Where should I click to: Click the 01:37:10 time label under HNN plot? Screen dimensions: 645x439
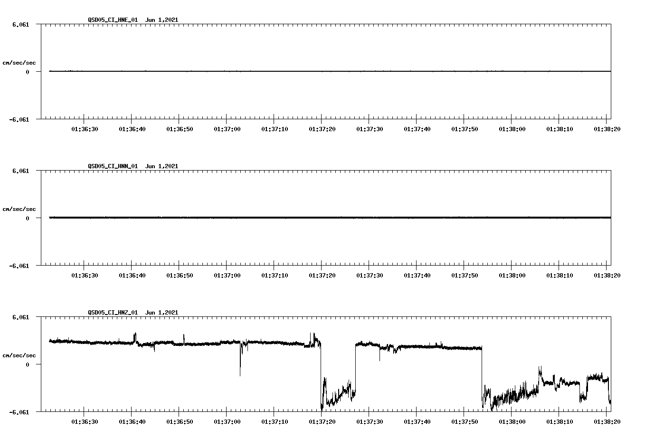click(275, 275)
